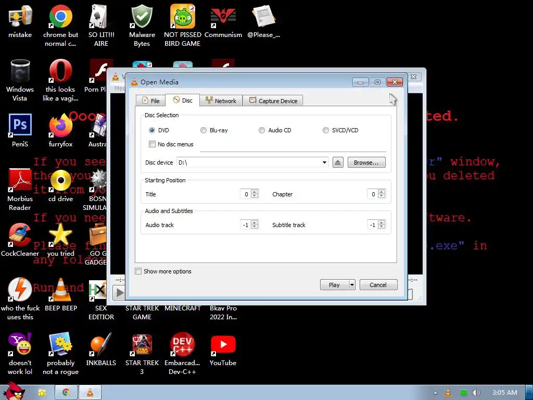The height and width of the screenshot is (400, 533).
Task: Select the Blu-ray radio button
Action: 204,130
